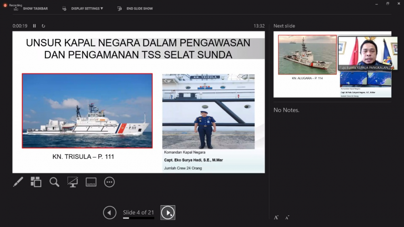Open the Display Settings dropdown
This screenshot has height=227, width=404.
87,8
